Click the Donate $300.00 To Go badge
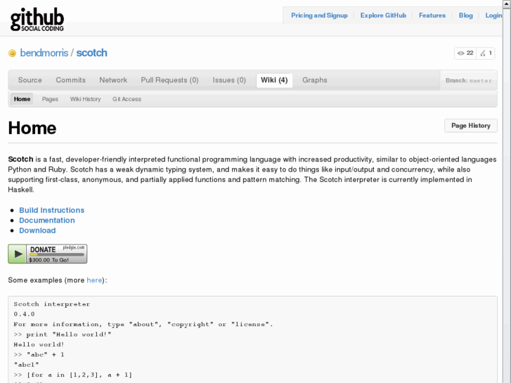 click(48, 254)
